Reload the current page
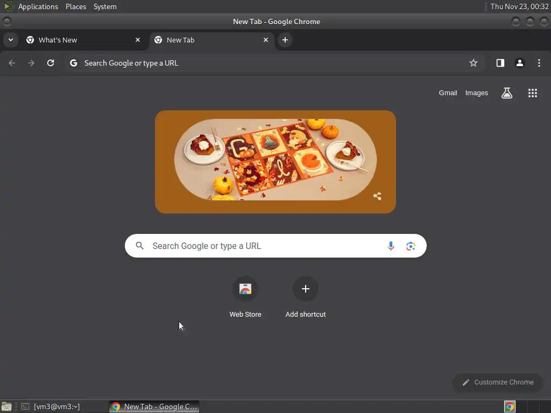The width and height of the screenshot is (551, 413). coord(51,63)
